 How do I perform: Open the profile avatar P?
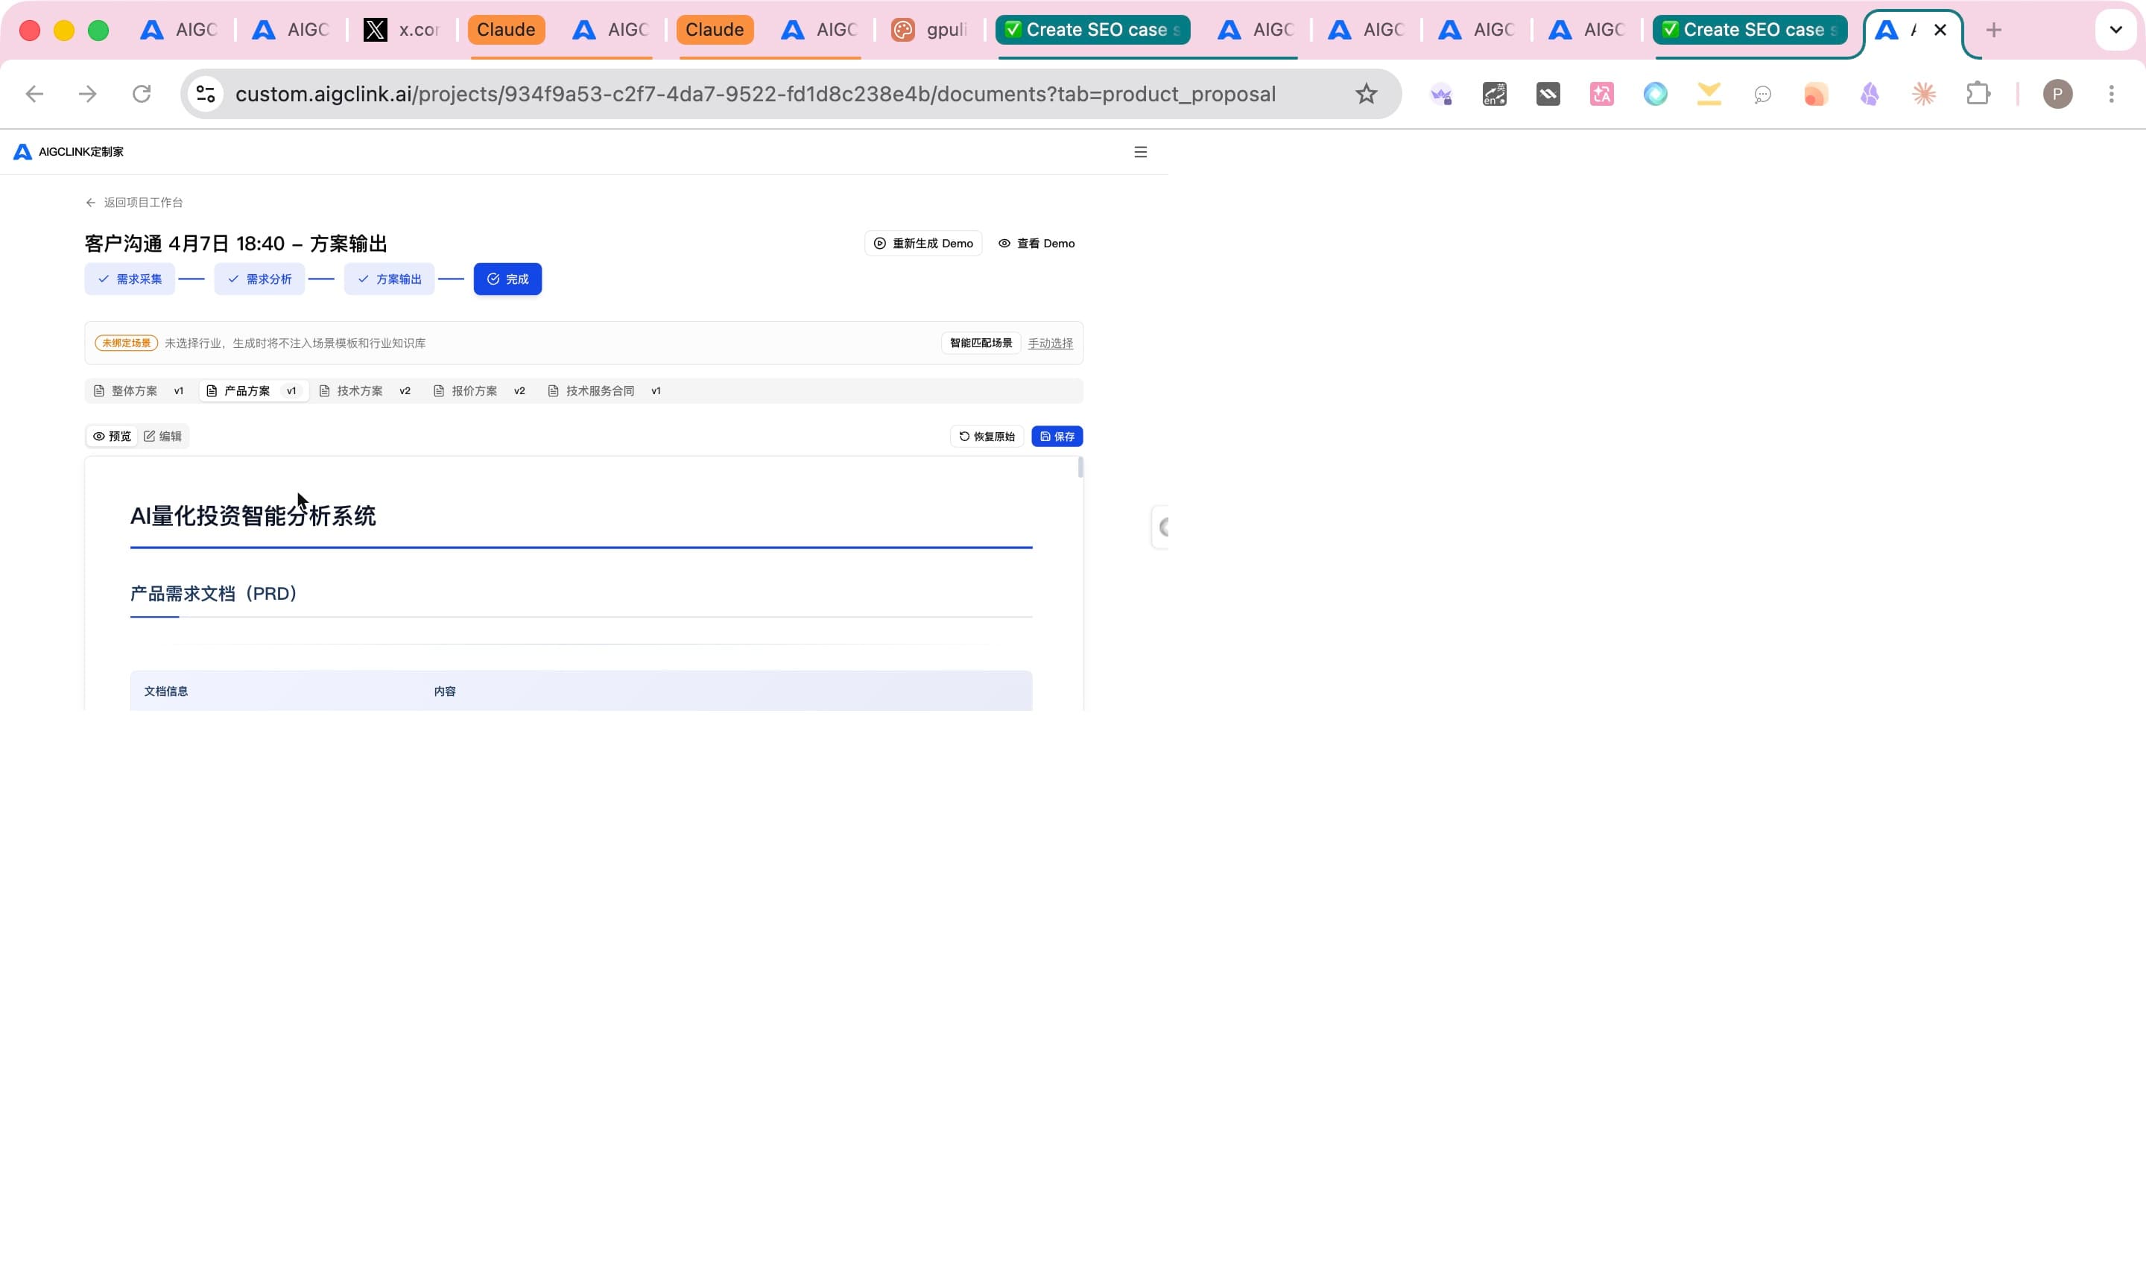click(2058, 94)
